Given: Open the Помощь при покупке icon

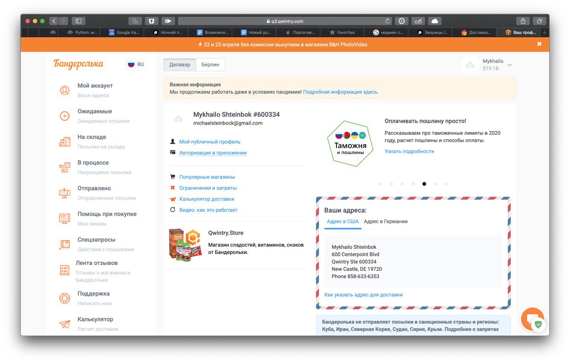Looking at the screenshot, I should [65, 219].
